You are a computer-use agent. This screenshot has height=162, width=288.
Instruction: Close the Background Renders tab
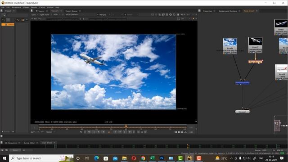pos(239,11)
